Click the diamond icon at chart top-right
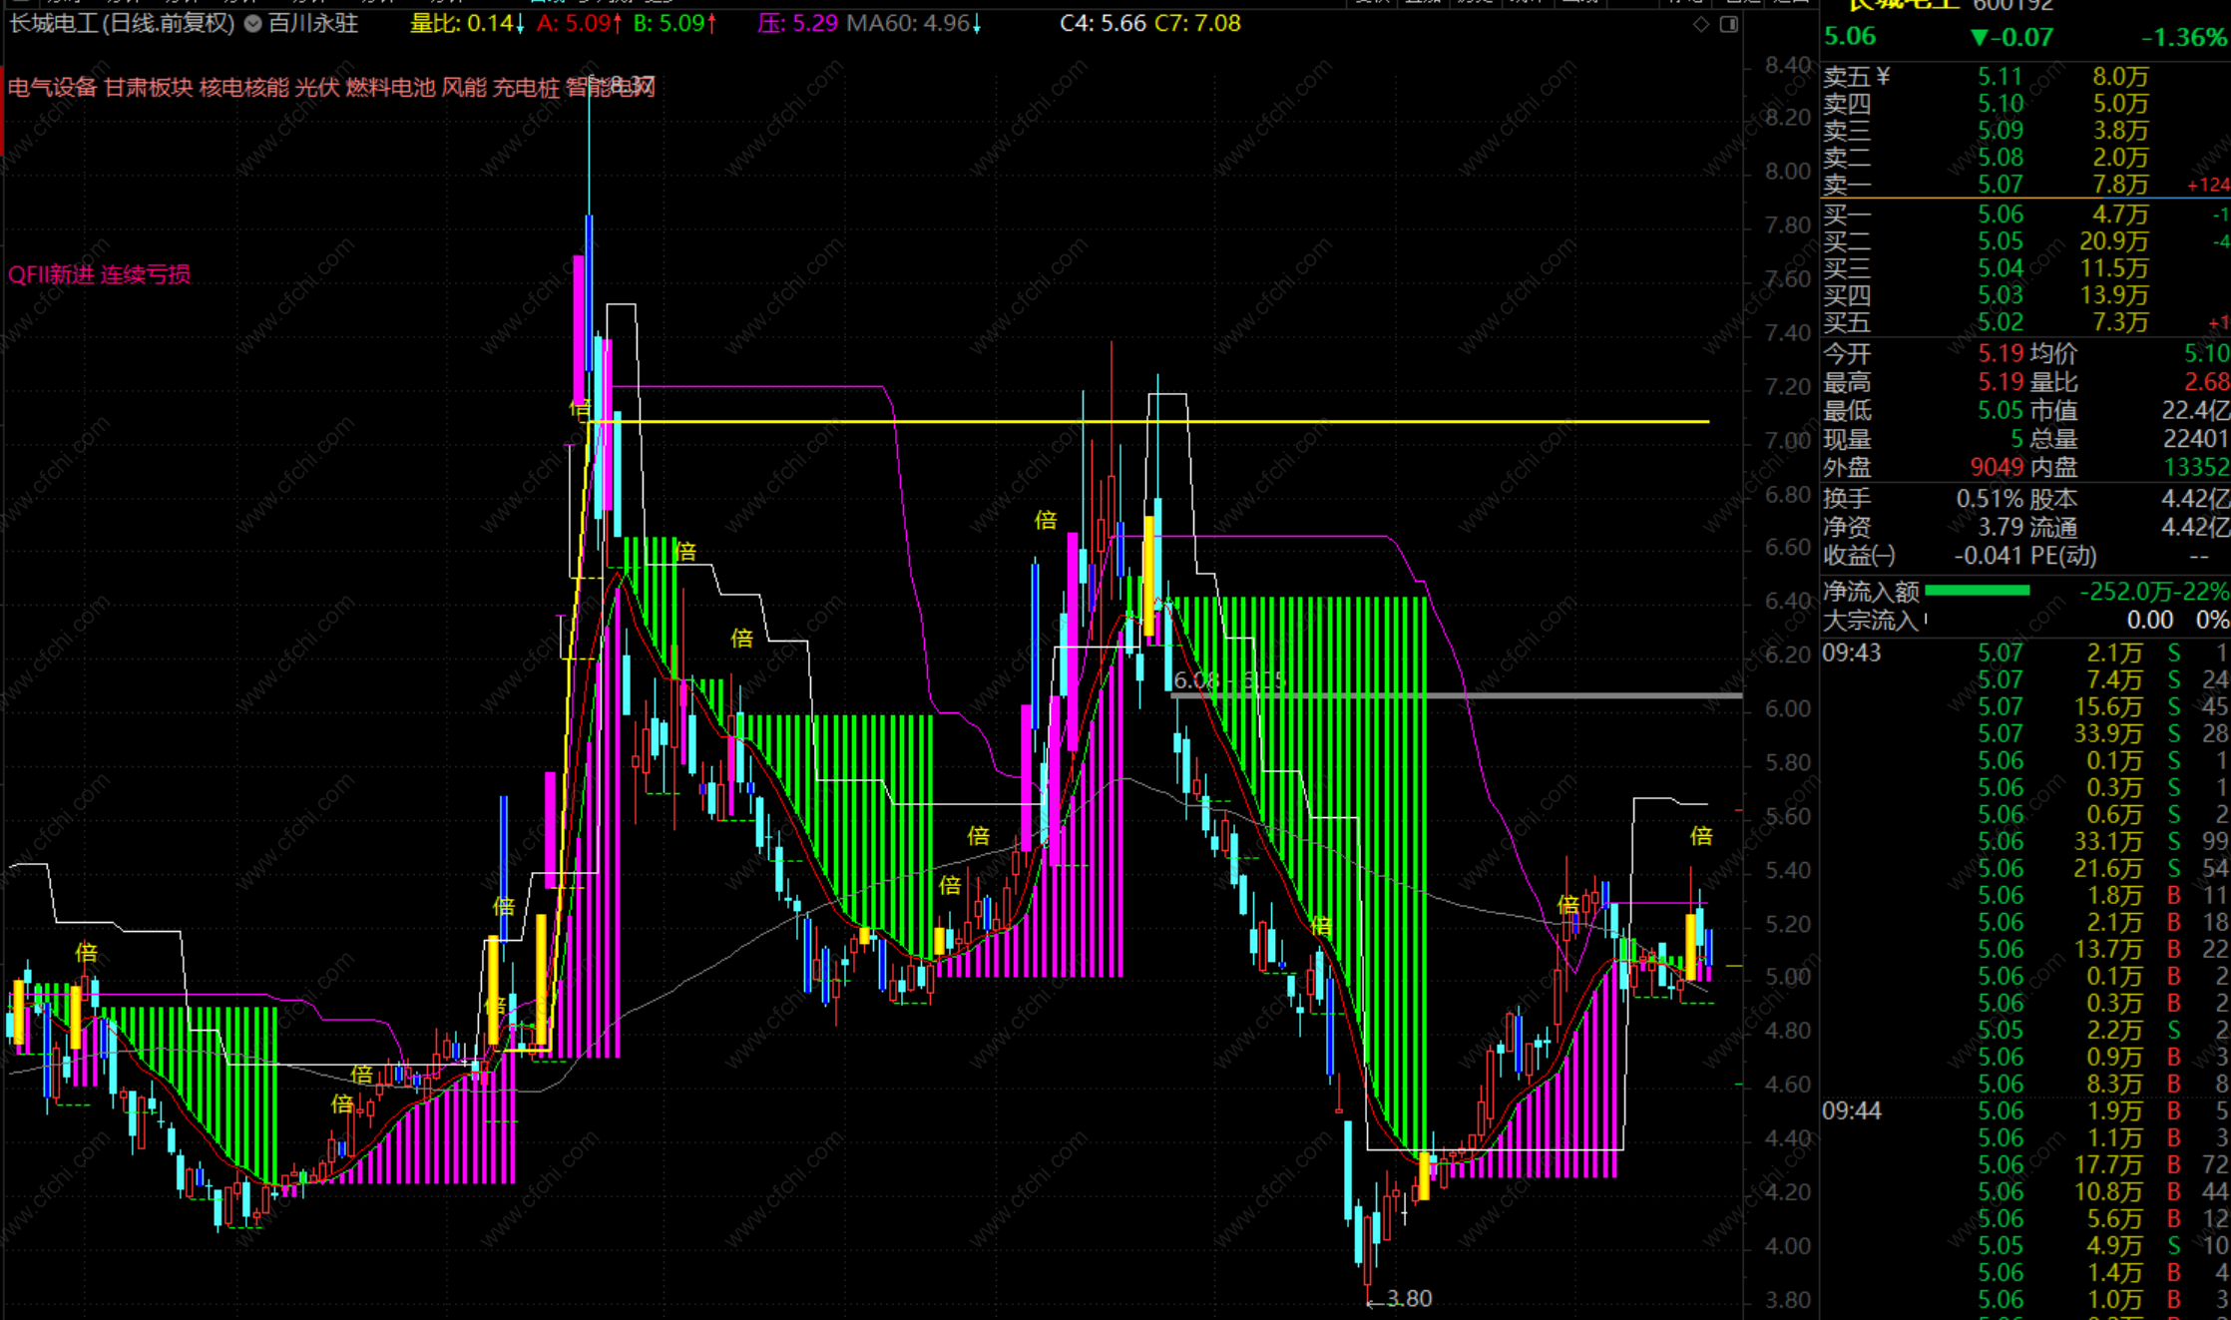 [x=1701, y=24]
